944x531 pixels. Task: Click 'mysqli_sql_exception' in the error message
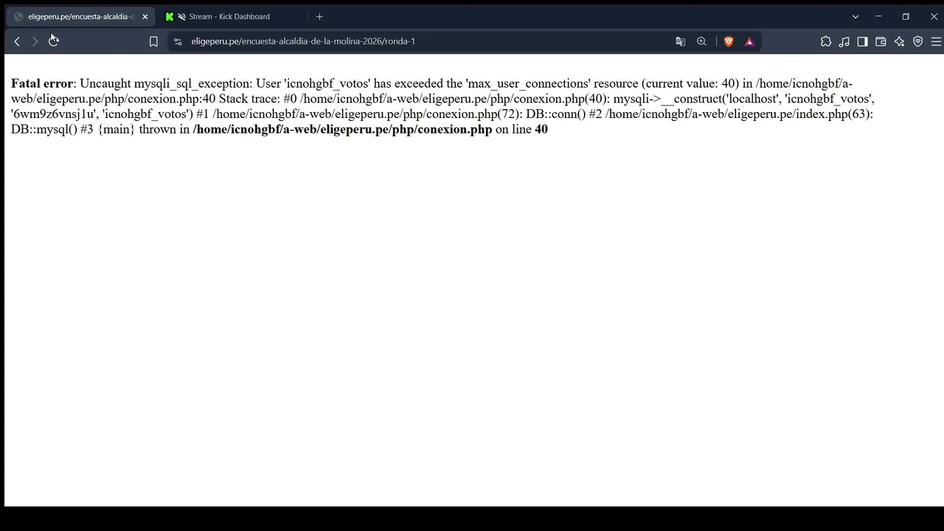(x=193, y=83)
